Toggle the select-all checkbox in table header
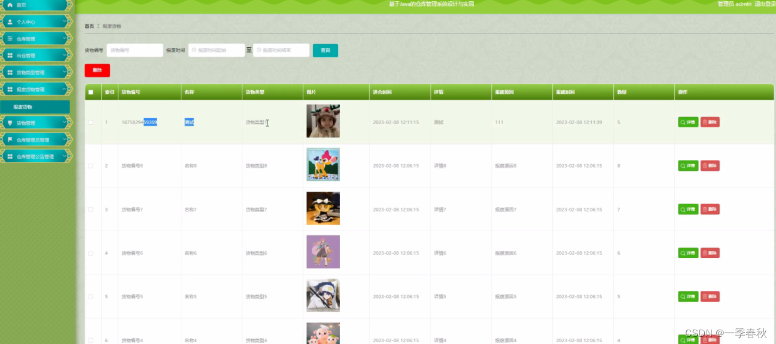Viewport: 776px width, 344px height. 91,92
